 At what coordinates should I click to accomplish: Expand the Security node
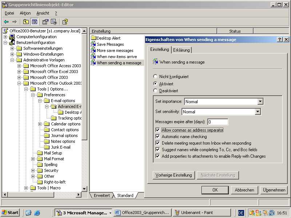tap(33, 170)
